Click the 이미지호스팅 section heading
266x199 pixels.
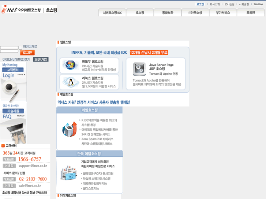[x=68, y=195]
